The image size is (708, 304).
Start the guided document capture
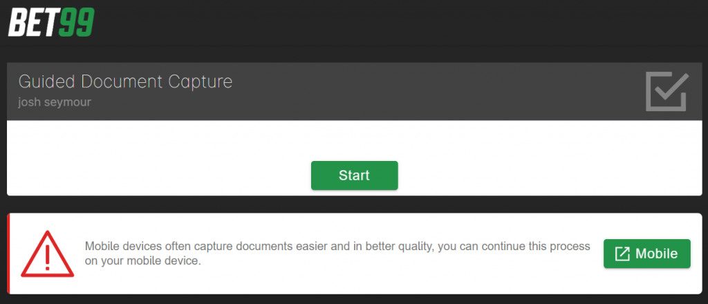coord(355,175)
